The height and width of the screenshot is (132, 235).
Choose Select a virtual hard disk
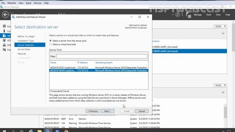(50, 44)
